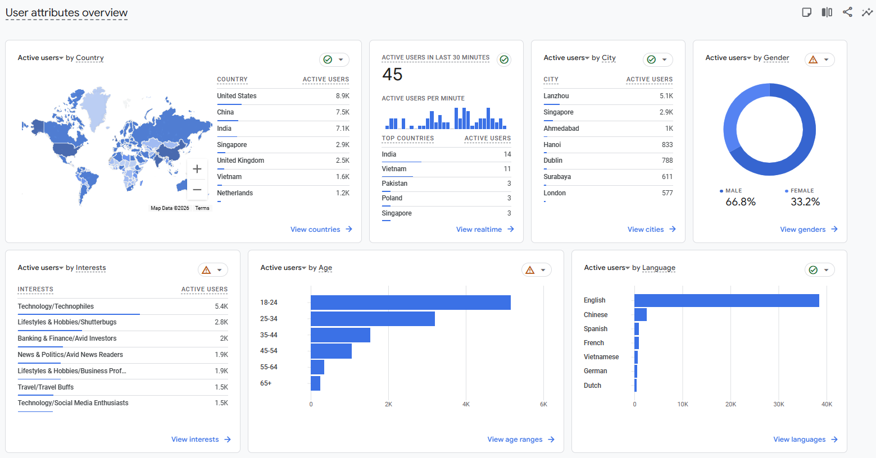
Task: Zoom out on the world map
Action: point(197,190)
